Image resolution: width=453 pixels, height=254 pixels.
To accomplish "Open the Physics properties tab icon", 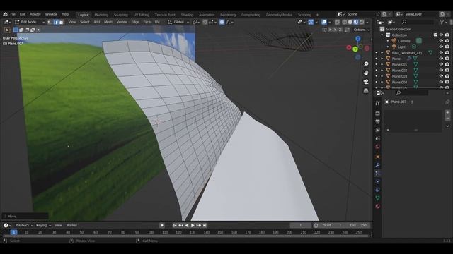I will (x=377, y=181).
